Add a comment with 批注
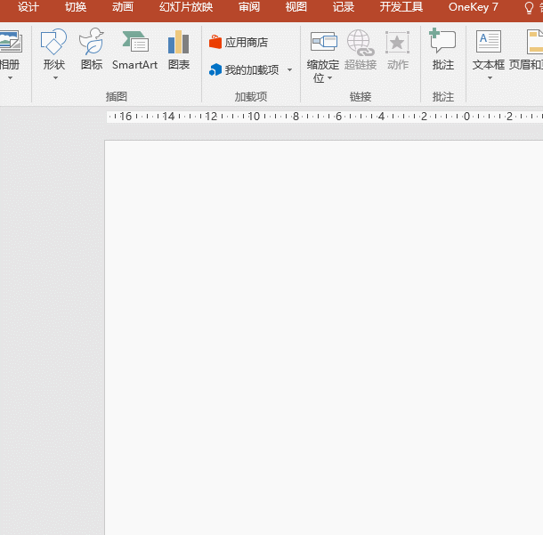This screenshot has height=535, width=543. [x=442, y=42]
